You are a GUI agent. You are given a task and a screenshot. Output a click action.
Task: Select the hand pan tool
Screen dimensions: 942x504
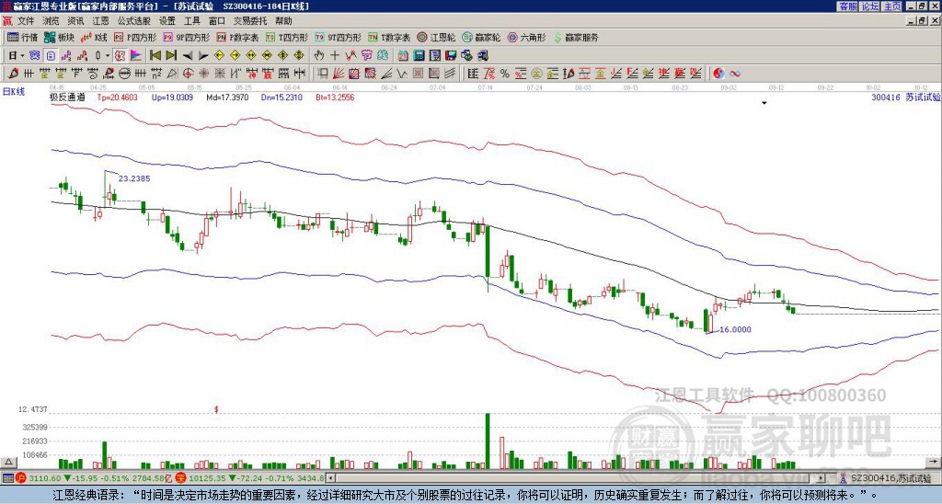coord(319,56)
